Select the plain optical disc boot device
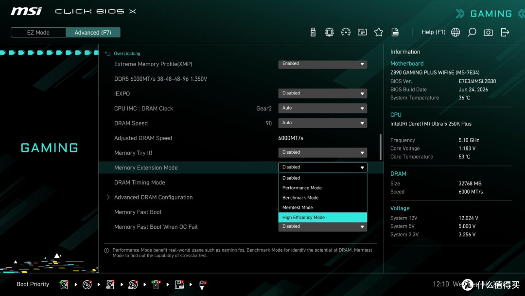Image resolution: width=525 pixels, height=296 pixels. (x=87, y=285)
